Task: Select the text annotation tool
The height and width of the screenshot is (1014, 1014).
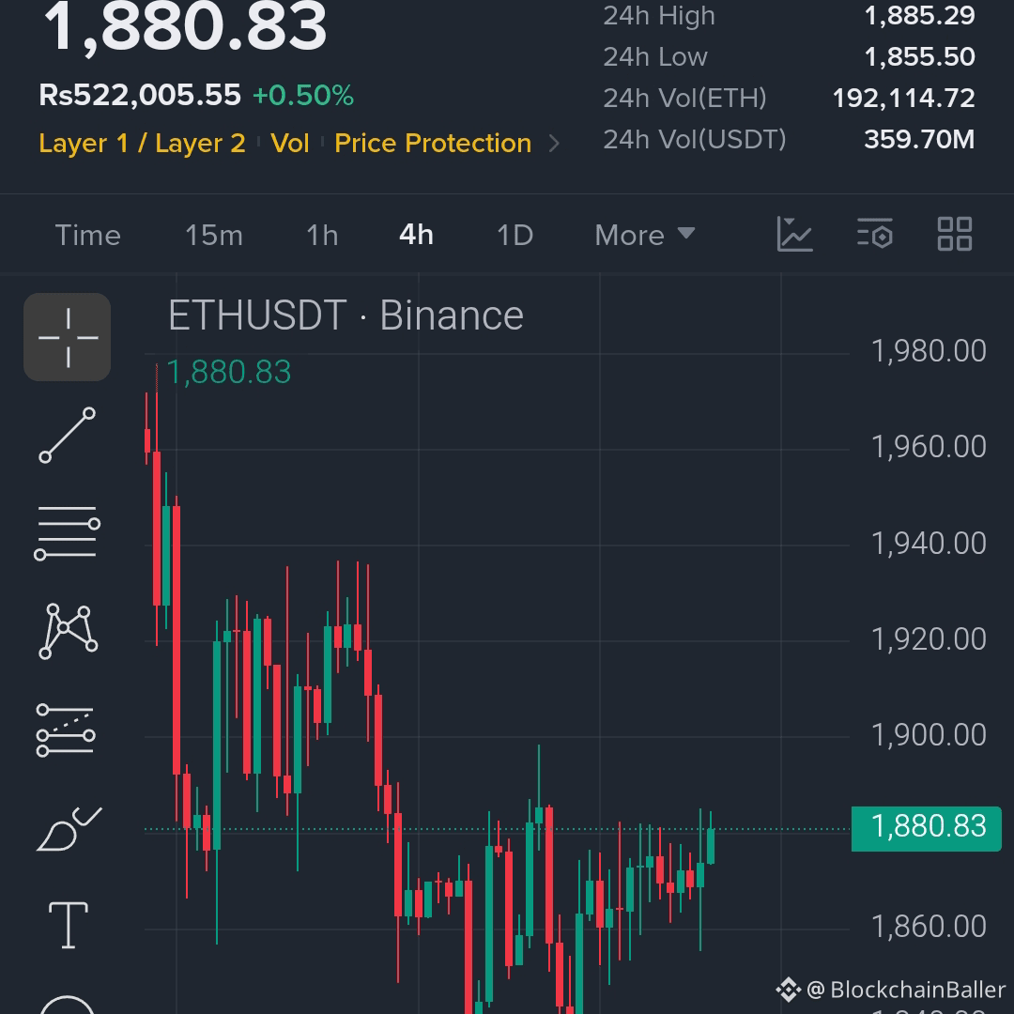Action: pyautogui.click(x=68, y=925)
